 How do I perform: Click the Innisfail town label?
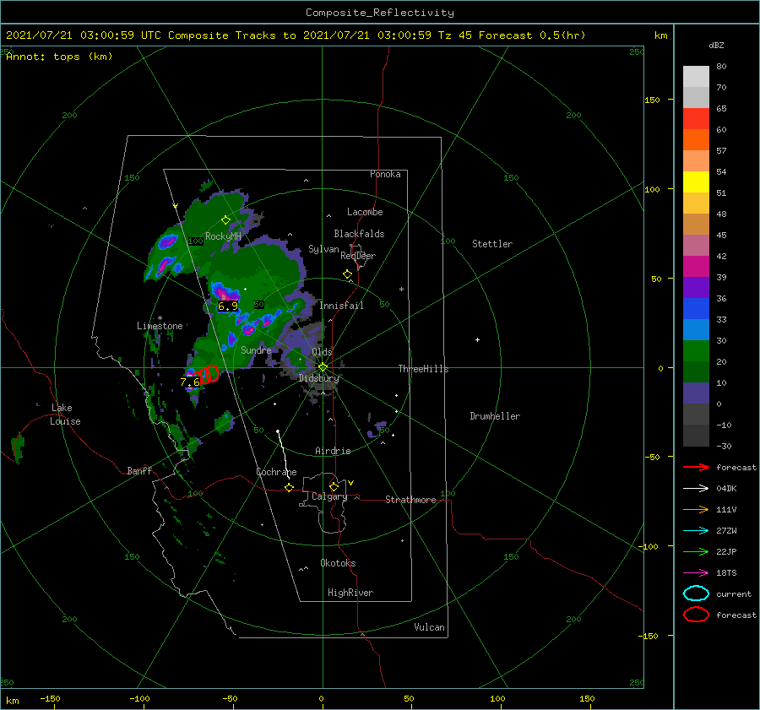[x=341, y=306]
